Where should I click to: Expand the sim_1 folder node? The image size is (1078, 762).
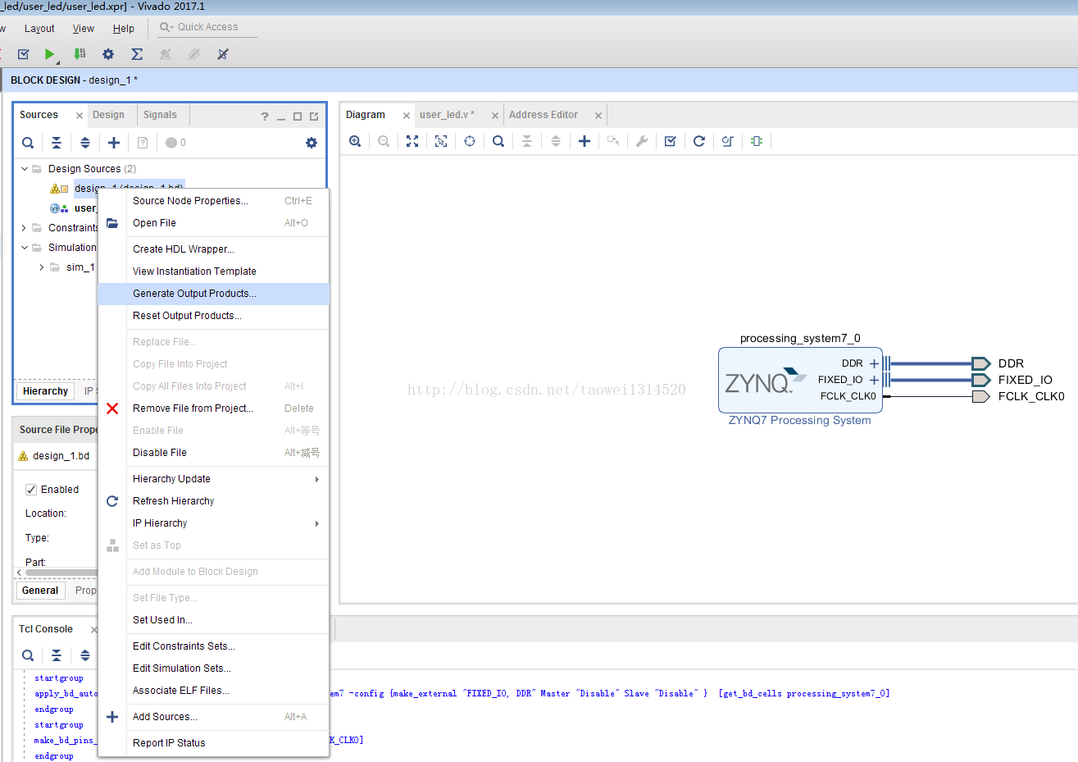(42, 267)
